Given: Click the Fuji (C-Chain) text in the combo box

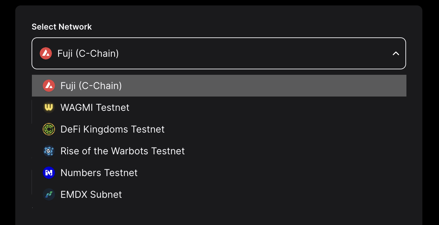Looking at the screenshot, I should click(88, 53).
